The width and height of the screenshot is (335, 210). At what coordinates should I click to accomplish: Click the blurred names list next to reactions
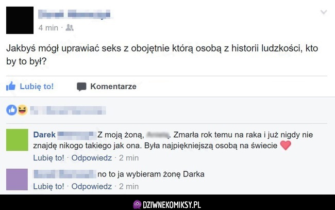(x=68, y=110)
